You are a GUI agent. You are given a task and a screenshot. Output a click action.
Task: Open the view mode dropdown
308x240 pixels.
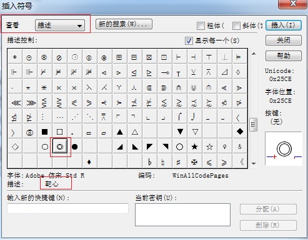pyautogui.click(x=60, y=26)
